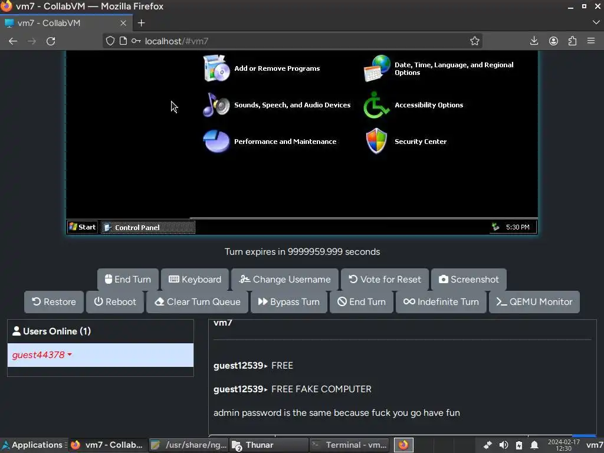The height and width of the screenshot is (453, 604).
Task: Focus the localhost/#vm7 address bar
Action: click(293, 41)
